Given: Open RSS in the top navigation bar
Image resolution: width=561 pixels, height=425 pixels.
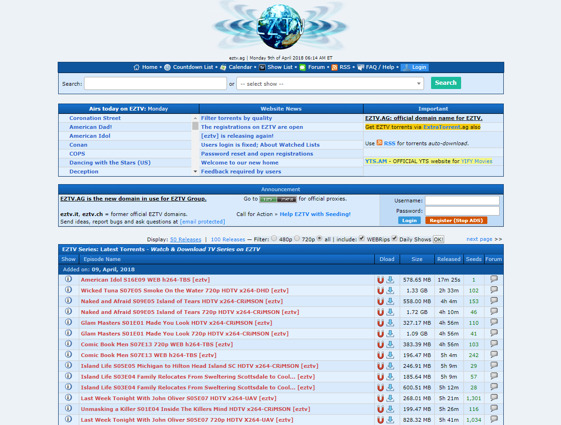Looking at the screenshot, I should pos(345,67).
